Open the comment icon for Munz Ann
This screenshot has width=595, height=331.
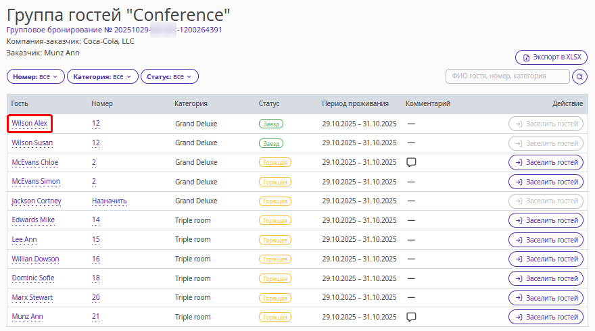pos(410,316)
